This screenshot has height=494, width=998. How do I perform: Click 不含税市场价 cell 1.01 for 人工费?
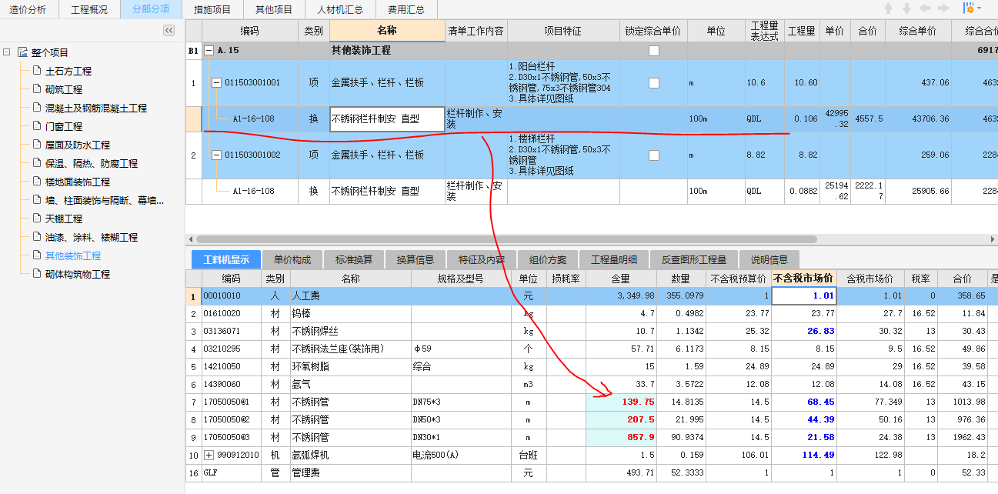pos(804,295)
